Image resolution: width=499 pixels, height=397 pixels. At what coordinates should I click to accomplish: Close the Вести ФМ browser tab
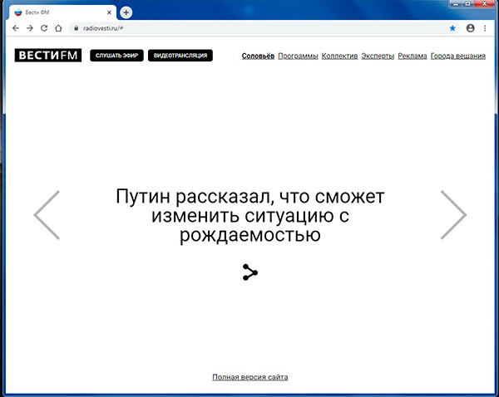[109, 12]
